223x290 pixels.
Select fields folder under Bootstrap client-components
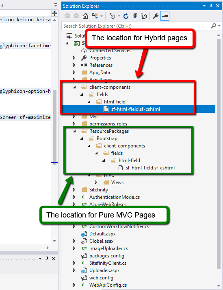pyautogui.click(x=117, y=153)
